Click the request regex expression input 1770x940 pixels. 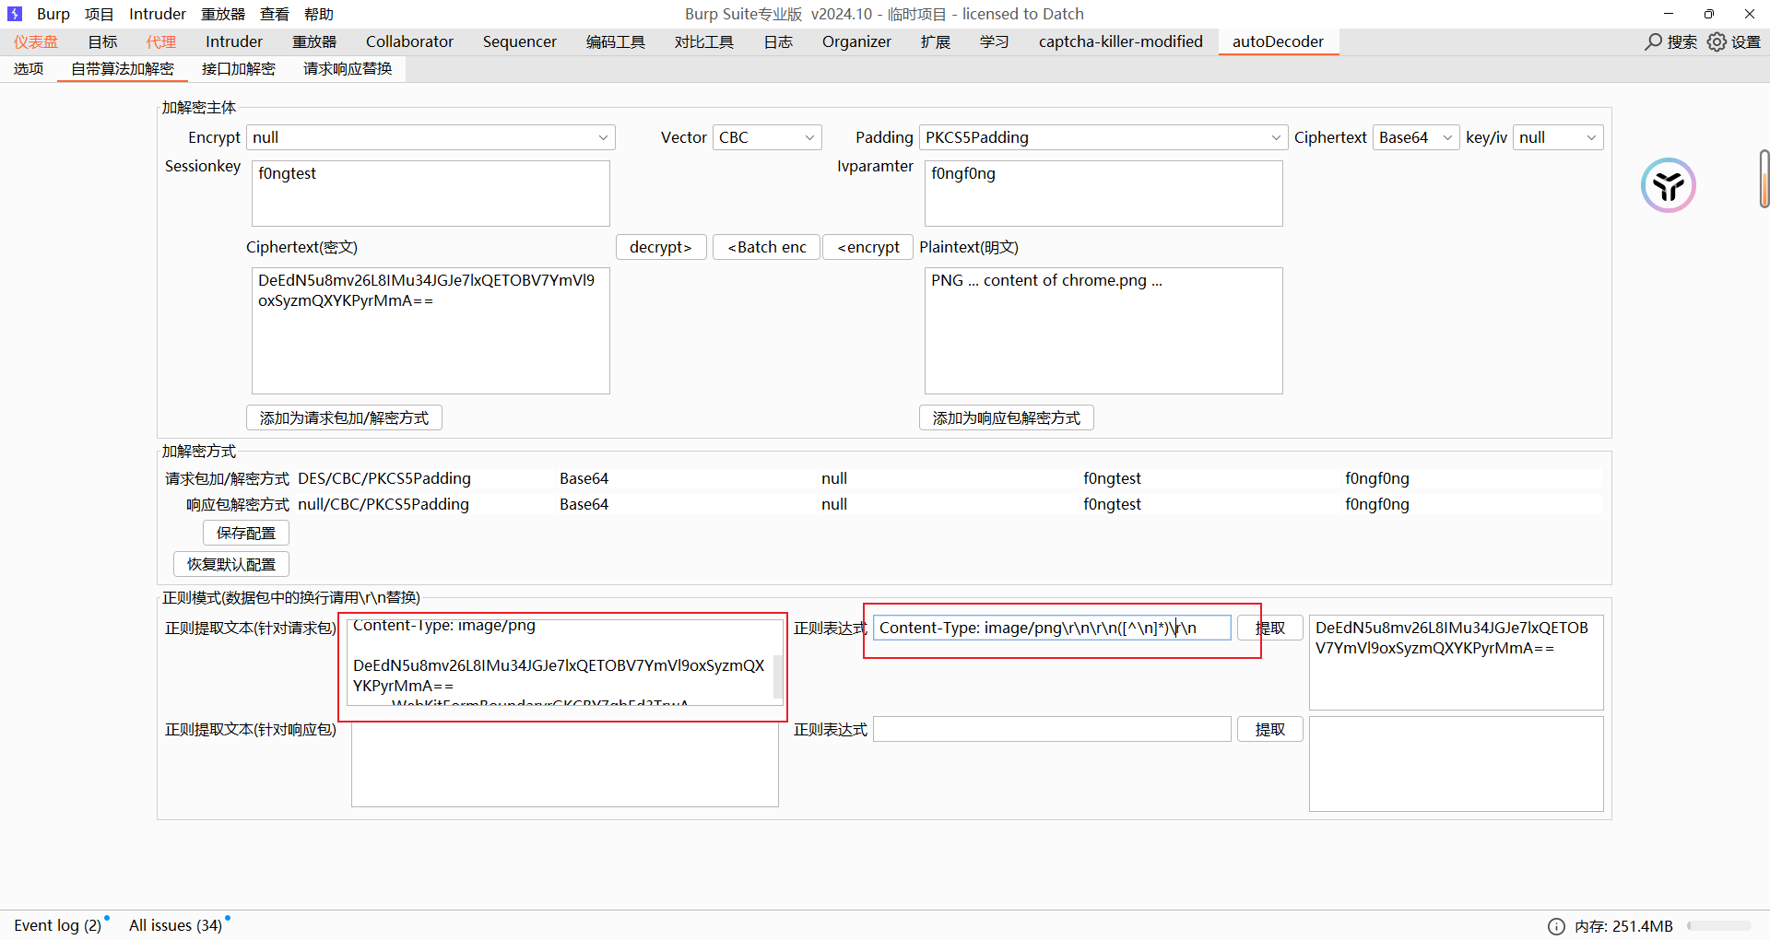click(x=1052, y=628)
